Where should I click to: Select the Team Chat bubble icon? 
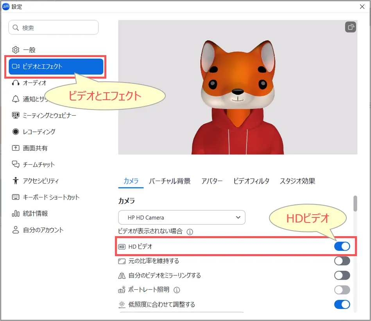[16, 165]
